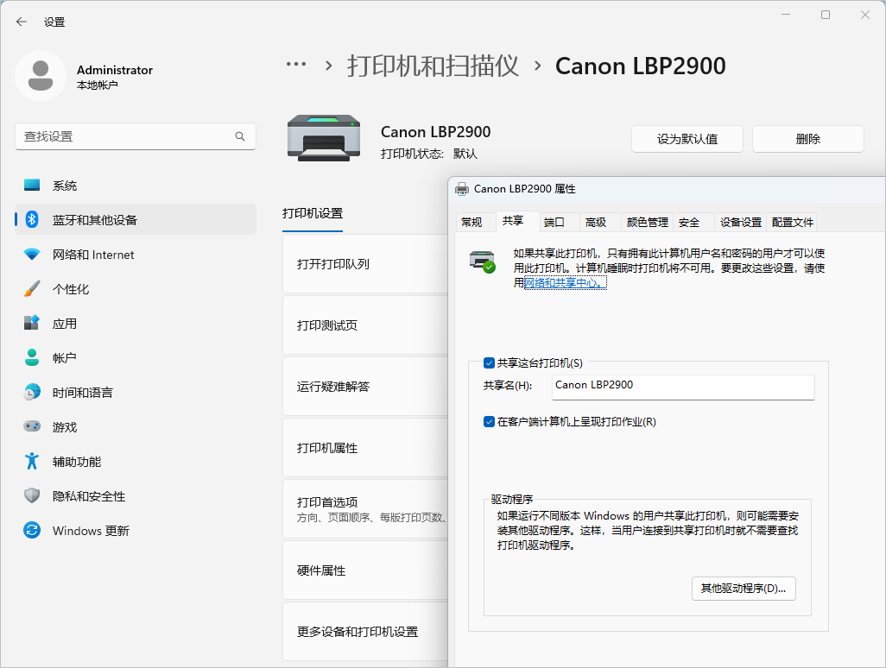The image size is (886, 668).
Task: Click the 辅助功能 accessibility icon
Action: tap(32, 462)
